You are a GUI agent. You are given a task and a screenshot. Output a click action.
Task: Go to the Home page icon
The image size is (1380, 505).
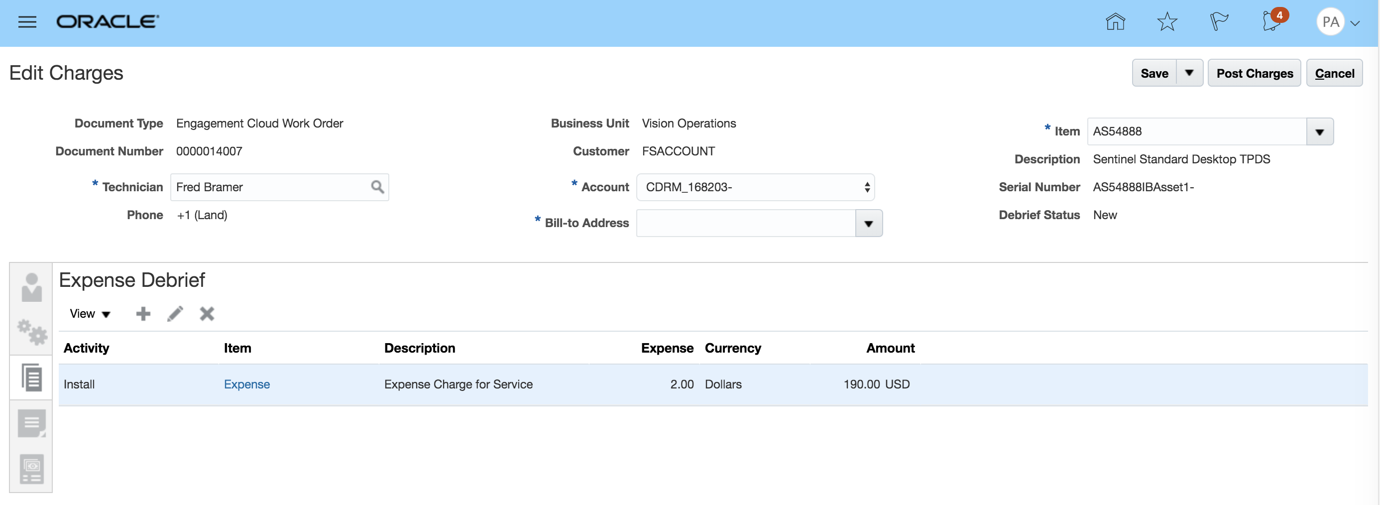coord(1115,22)
